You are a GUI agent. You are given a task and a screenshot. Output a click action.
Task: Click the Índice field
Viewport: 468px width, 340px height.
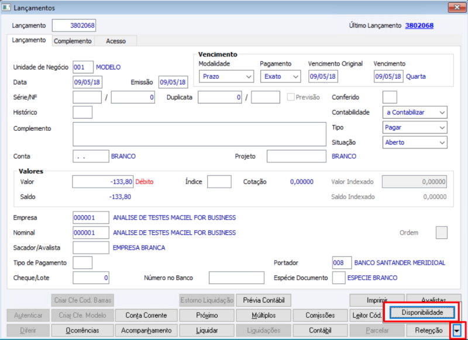219,182
